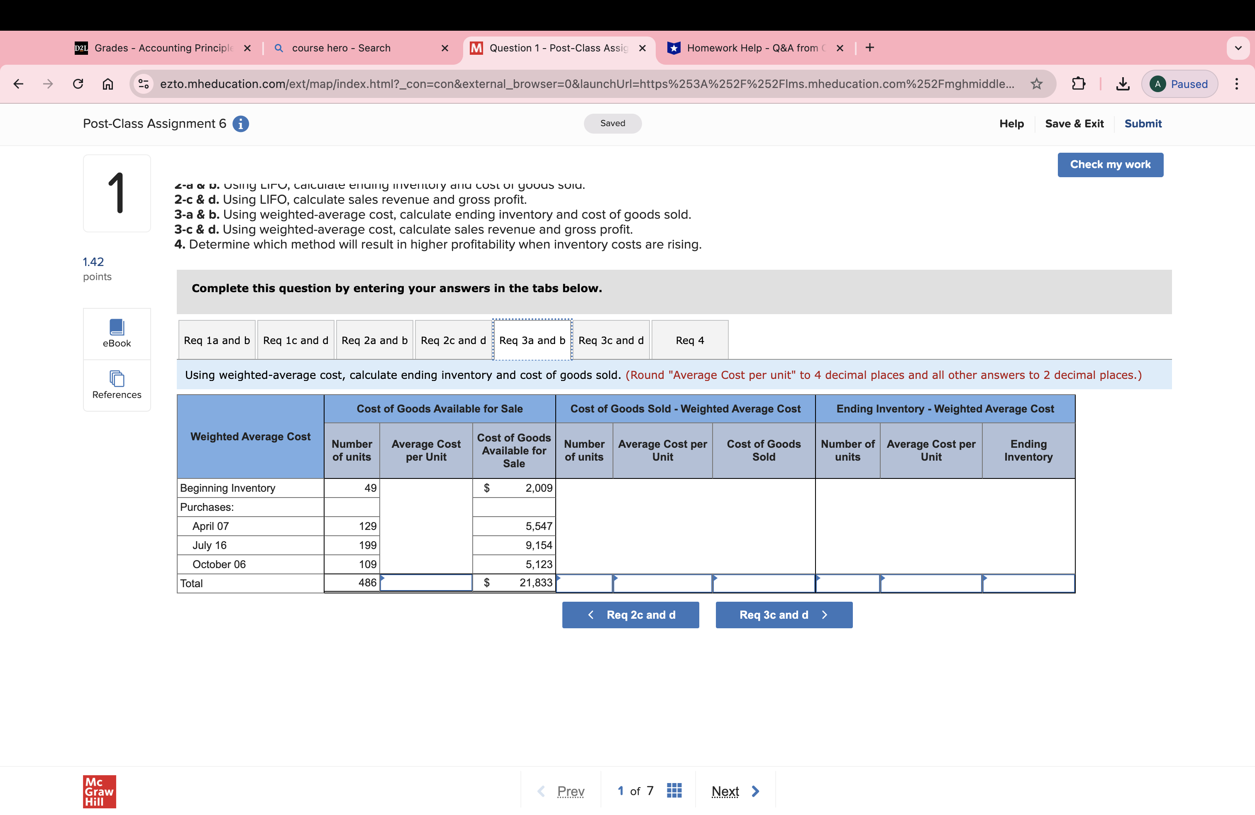Click the Paused profile sync status
The width and height of the screenshot is (1255, 815).
[x=1179, y=83]
